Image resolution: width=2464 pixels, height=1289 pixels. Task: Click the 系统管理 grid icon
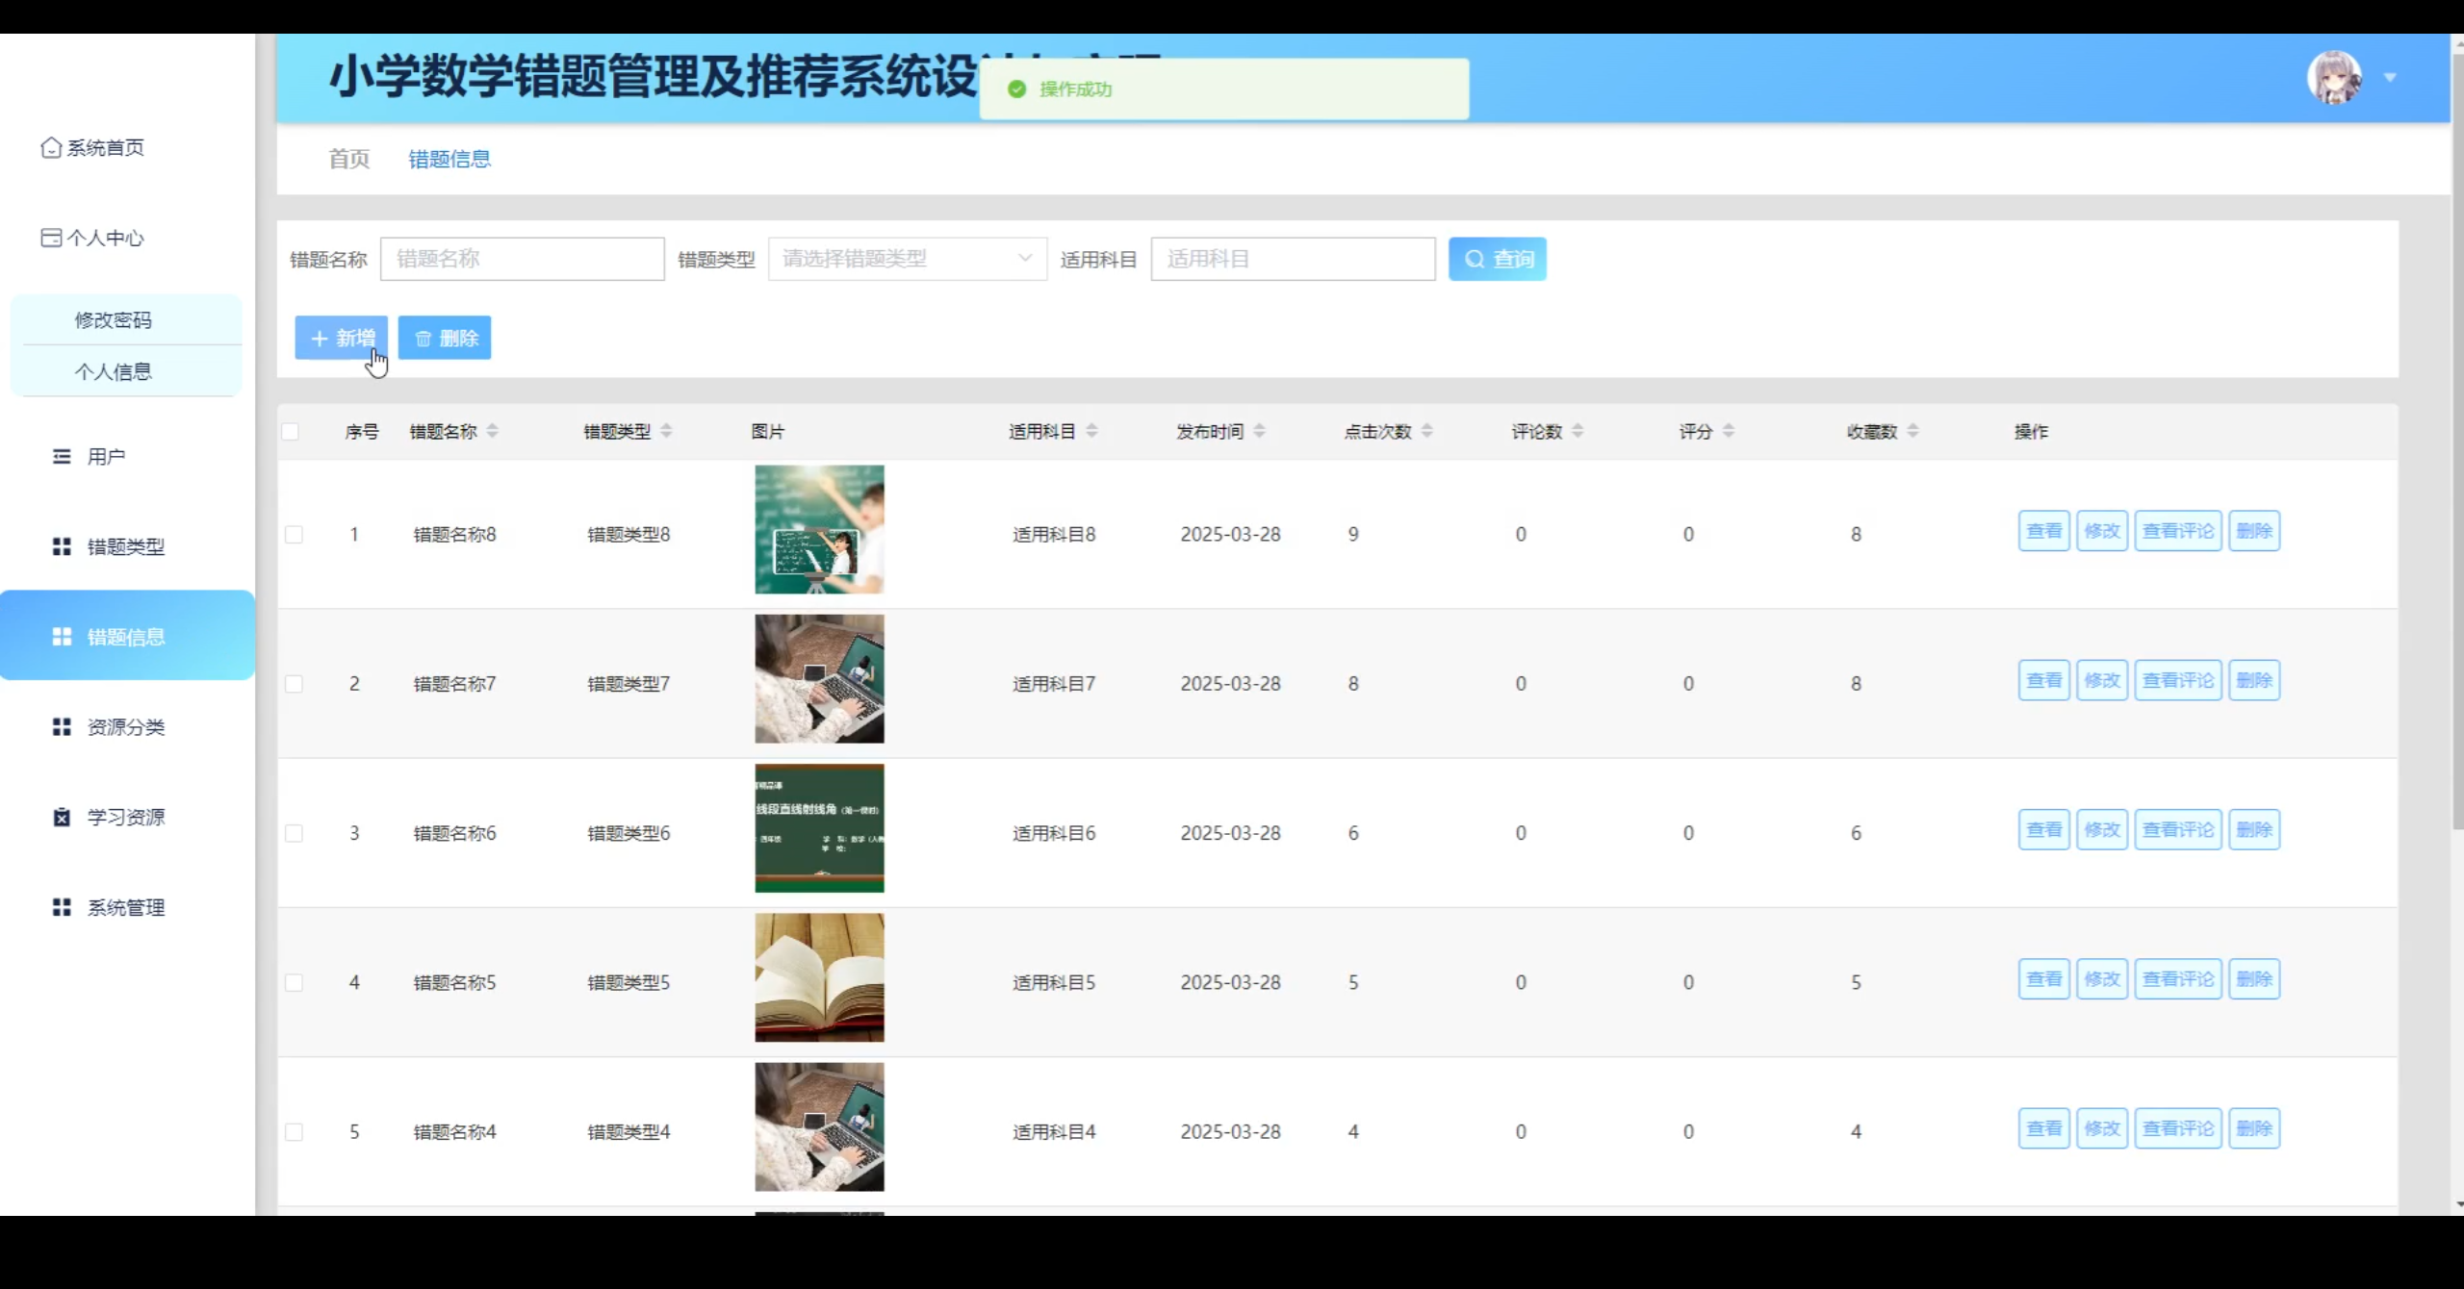[x=62, y=907]
